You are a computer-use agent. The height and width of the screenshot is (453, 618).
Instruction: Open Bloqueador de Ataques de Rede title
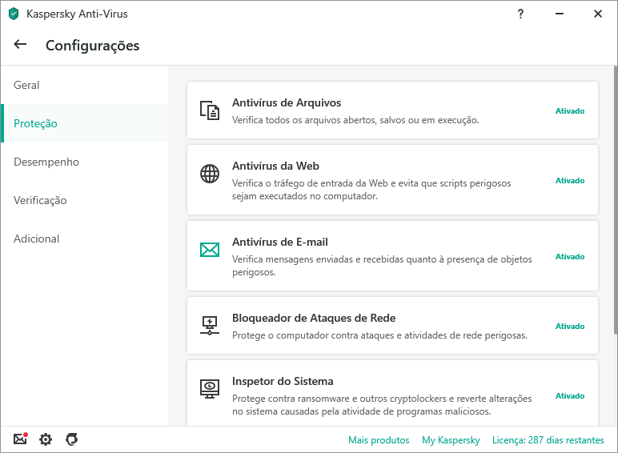click(x=314, y=318)
